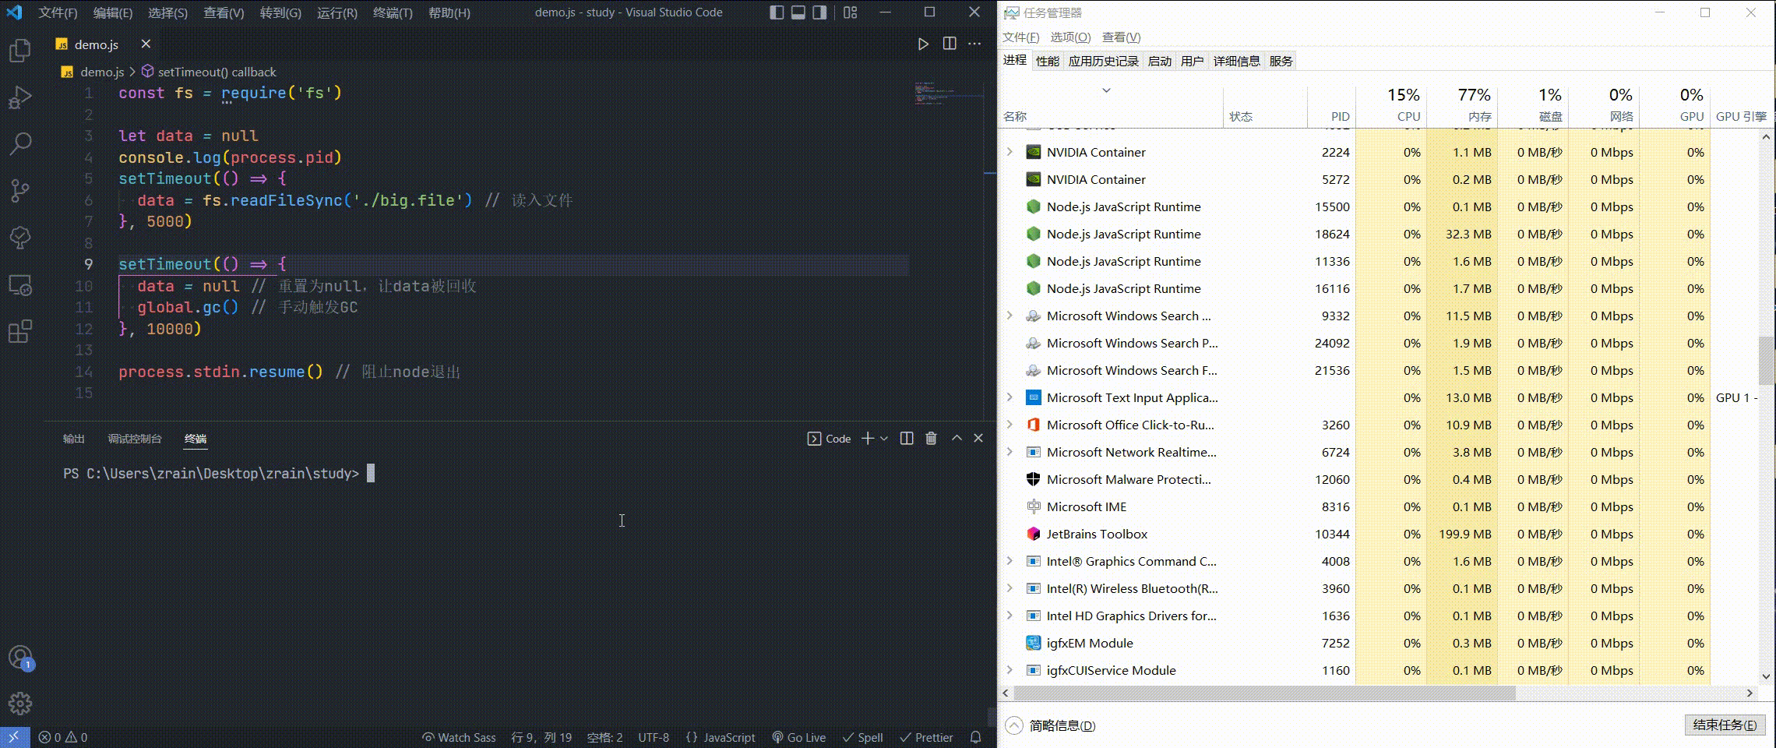The image size is (1776, 748).
Task: Open the 文件(F) menu in VS Code
Action: 58,12
